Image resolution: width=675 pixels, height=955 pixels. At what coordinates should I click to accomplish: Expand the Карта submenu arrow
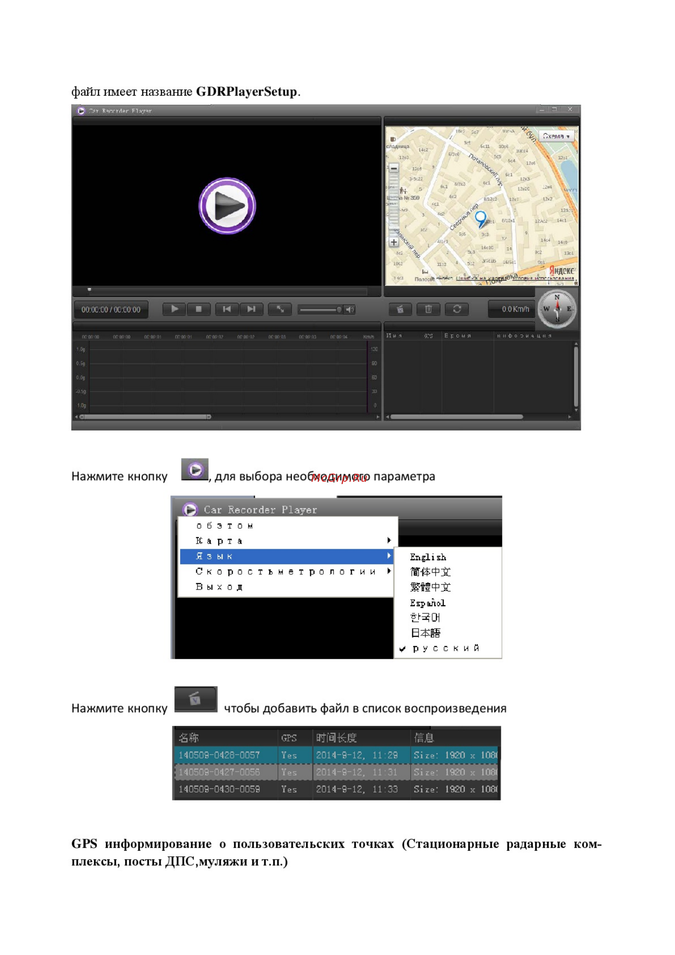pos(389,540)
